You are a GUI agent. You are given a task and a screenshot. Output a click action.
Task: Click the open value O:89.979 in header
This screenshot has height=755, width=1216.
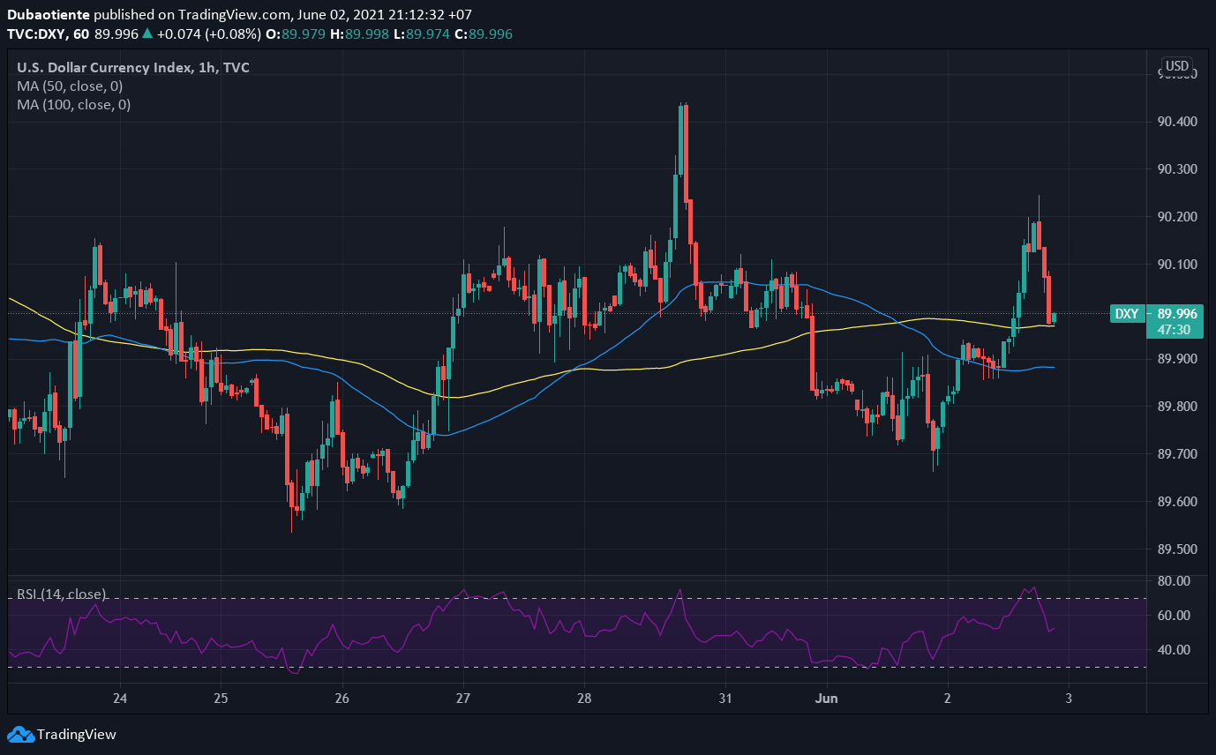point(296,34)
